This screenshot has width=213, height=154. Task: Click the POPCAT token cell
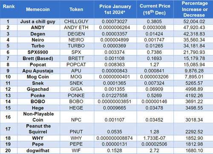pyautogui.click(x=76, y=65)
